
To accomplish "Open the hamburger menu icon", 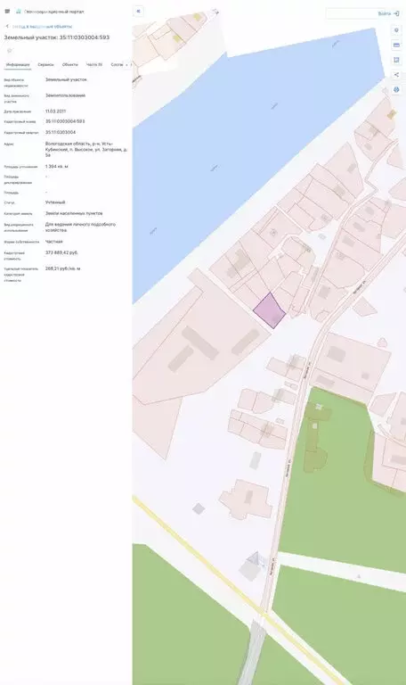I will 7,12.
